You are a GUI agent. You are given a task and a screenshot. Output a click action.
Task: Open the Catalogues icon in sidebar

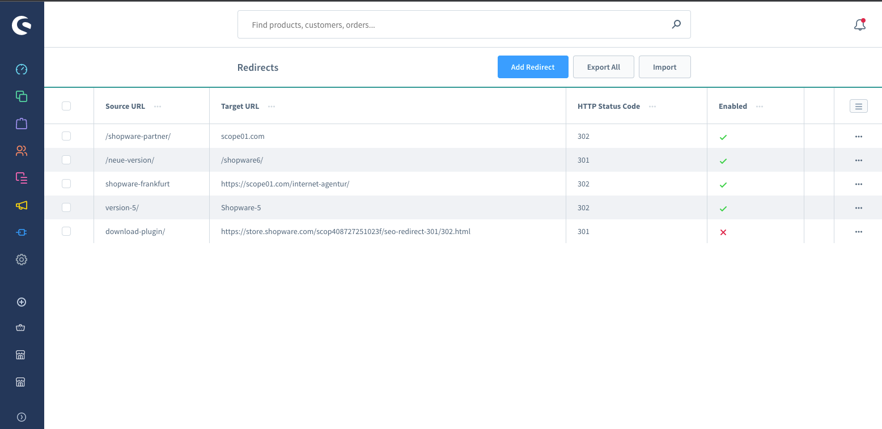pyautogui.click(x=22, y=96)
